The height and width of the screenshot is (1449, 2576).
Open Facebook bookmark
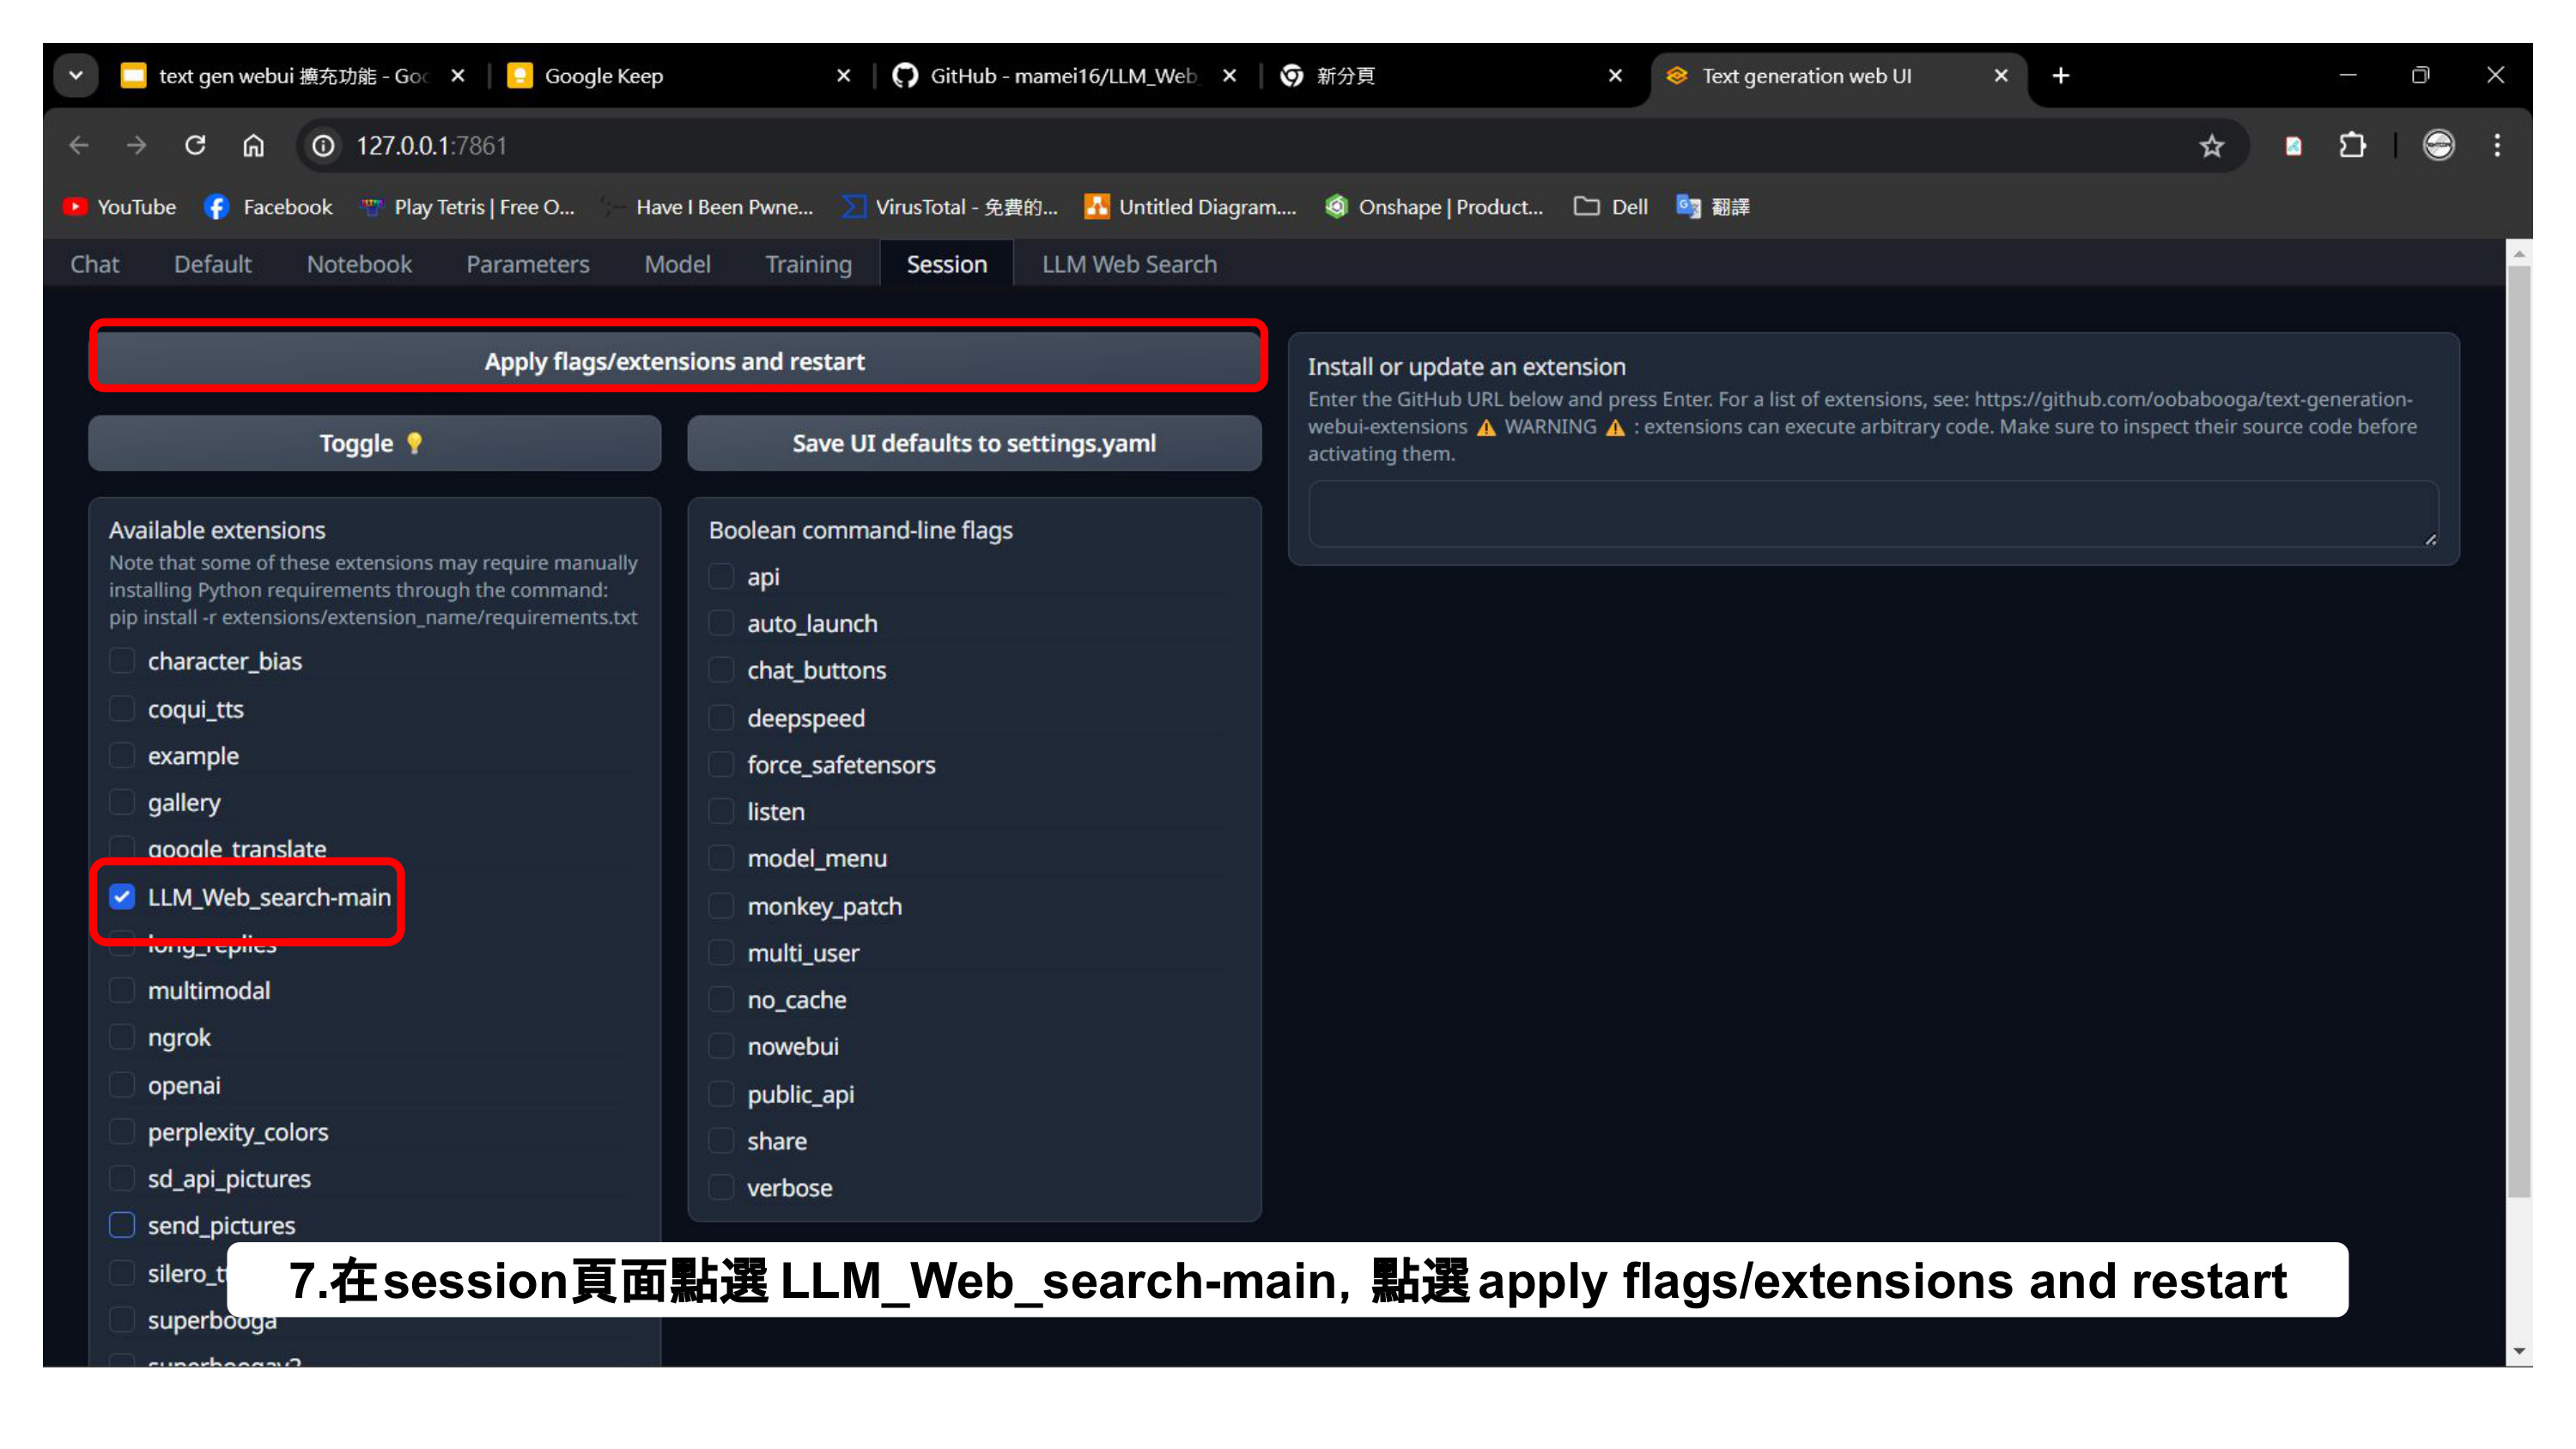(x=268, y=207)
